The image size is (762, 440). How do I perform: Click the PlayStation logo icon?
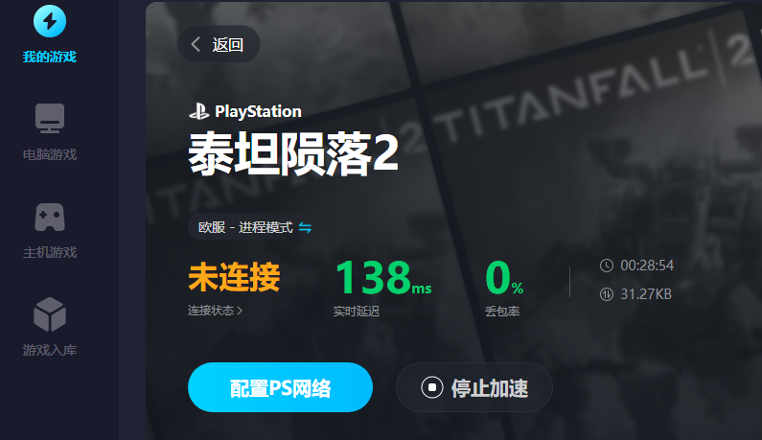pos(198,111)
